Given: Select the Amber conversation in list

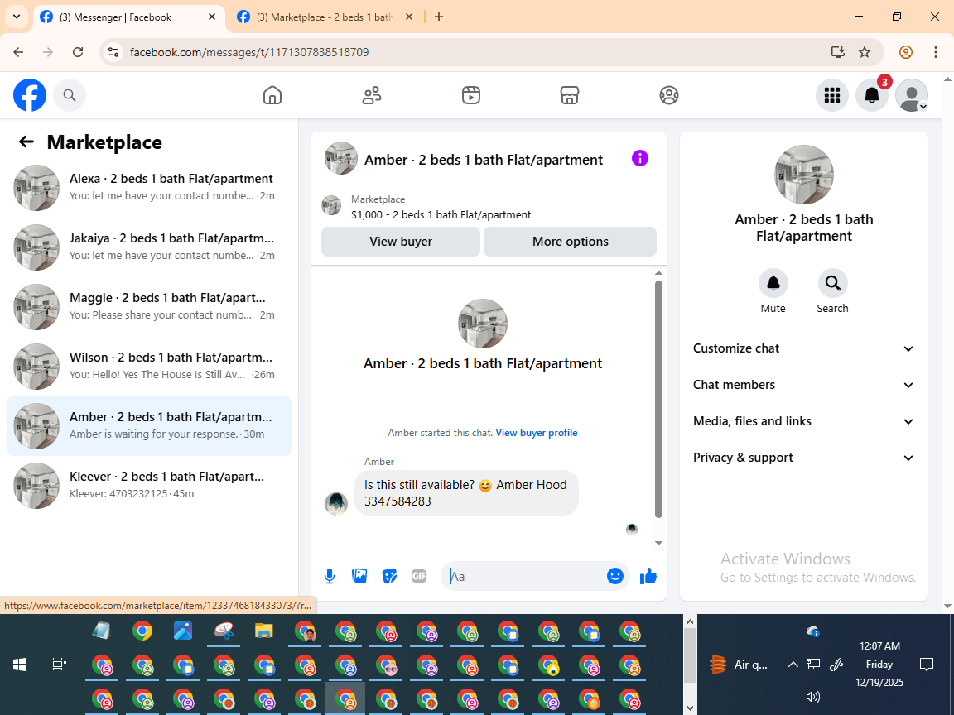Looking at the screenshot, I should 149,425.
